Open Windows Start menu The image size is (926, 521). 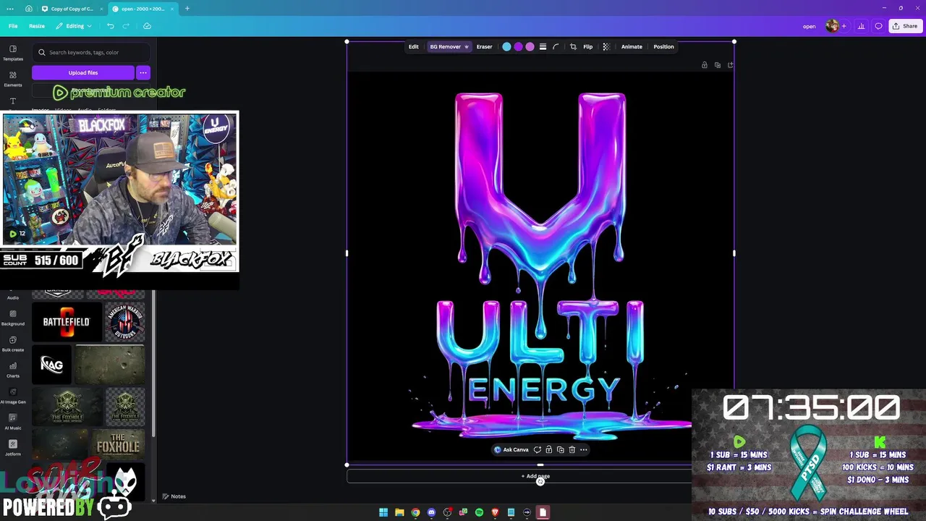(x=383, y=512)
